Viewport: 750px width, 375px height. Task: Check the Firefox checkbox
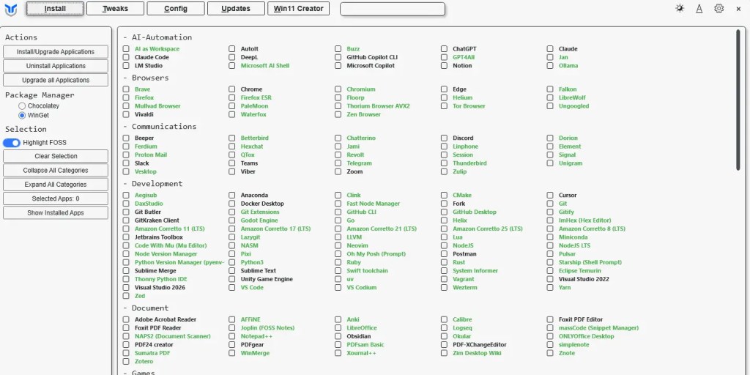click(126, 97)
